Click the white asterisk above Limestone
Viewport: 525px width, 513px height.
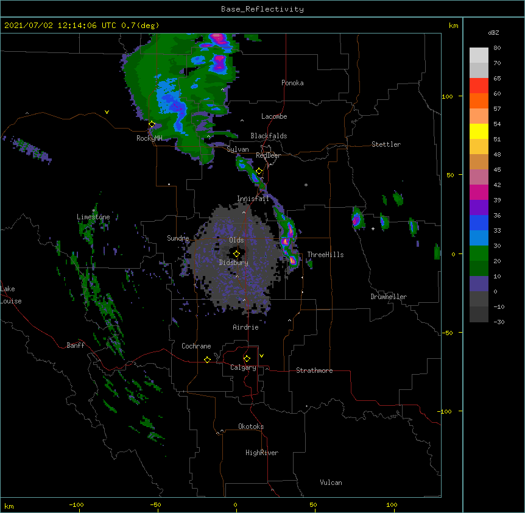point(94,211)
